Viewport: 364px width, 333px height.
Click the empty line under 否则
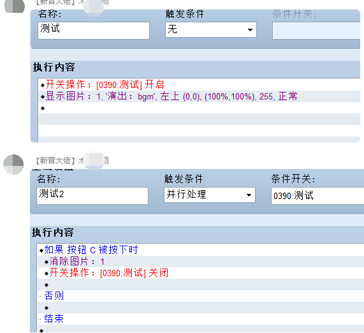point(201,307)
